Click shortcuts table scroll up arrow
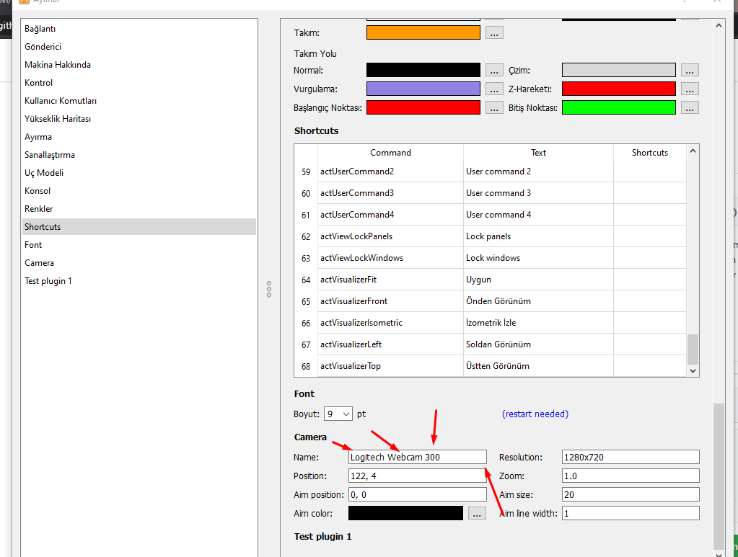The image size is (738, 557). pyautogui.click(x=693, y=151)
